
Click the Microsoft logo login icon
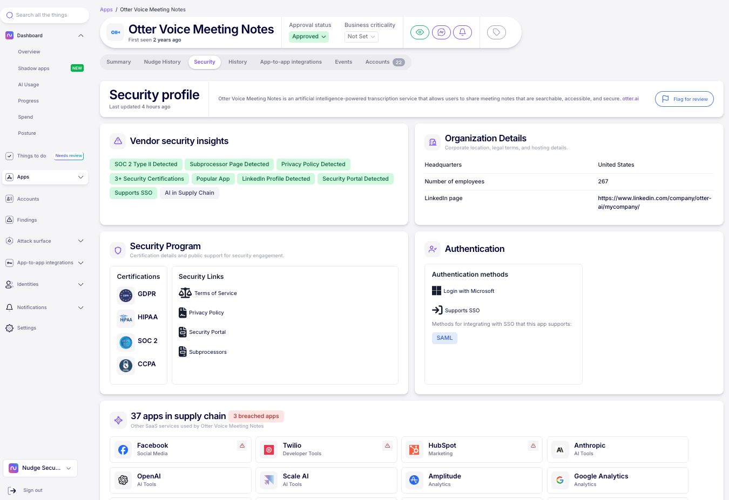click(436, 291)
